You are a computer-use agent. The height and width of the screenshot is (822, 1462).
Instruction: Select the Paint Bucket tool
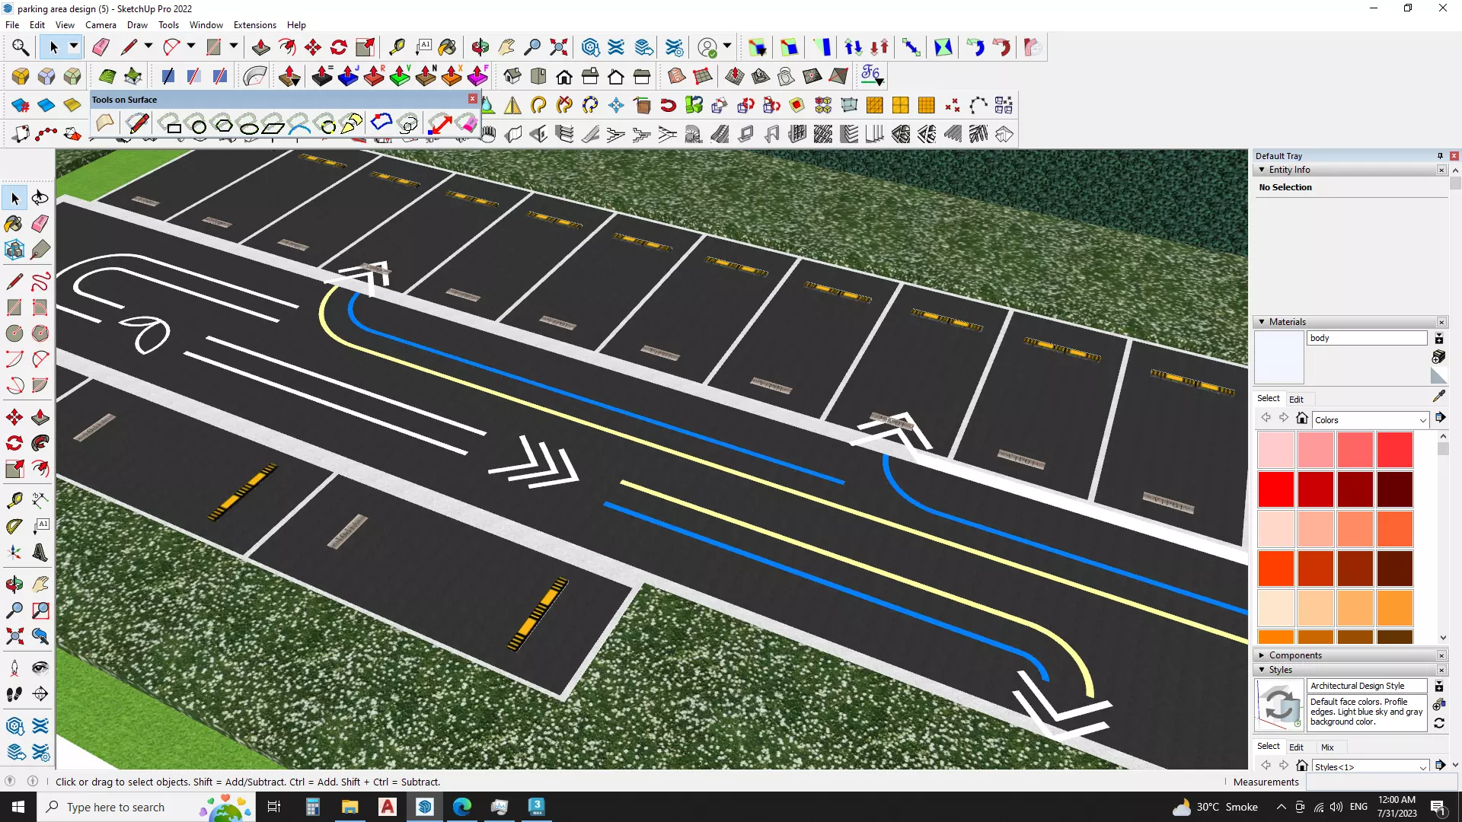click(x=447, y=47)
